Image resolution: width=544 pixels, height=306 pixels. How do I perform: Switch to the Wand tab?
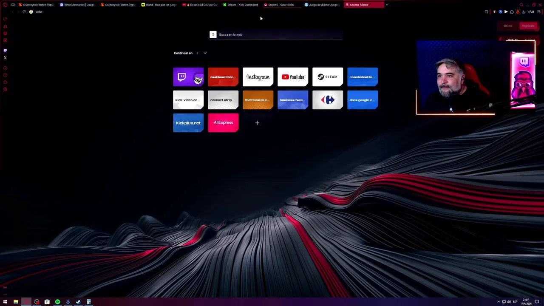click(x=159, y=5)
